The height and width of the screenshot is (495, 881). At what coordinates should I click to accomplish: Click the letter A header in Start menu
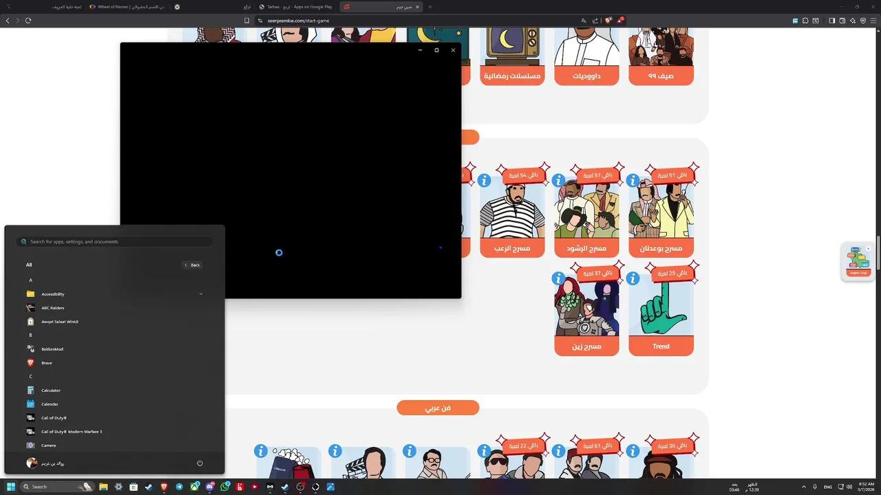pos(30,280)
